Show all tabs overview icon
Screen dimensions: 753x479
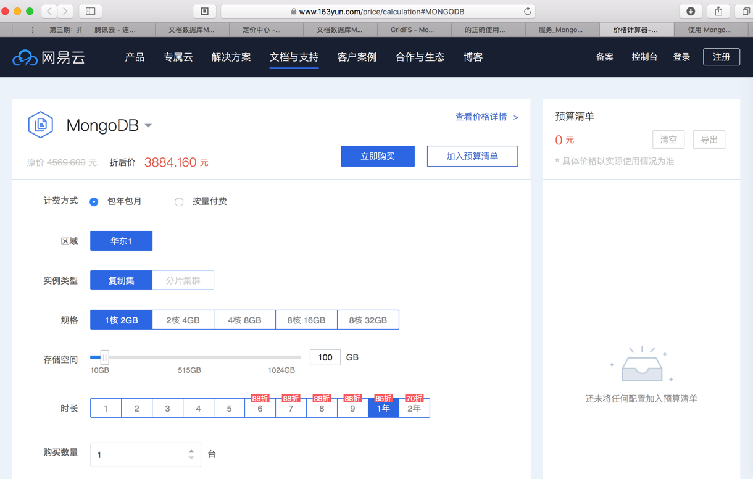coord(745,11)
